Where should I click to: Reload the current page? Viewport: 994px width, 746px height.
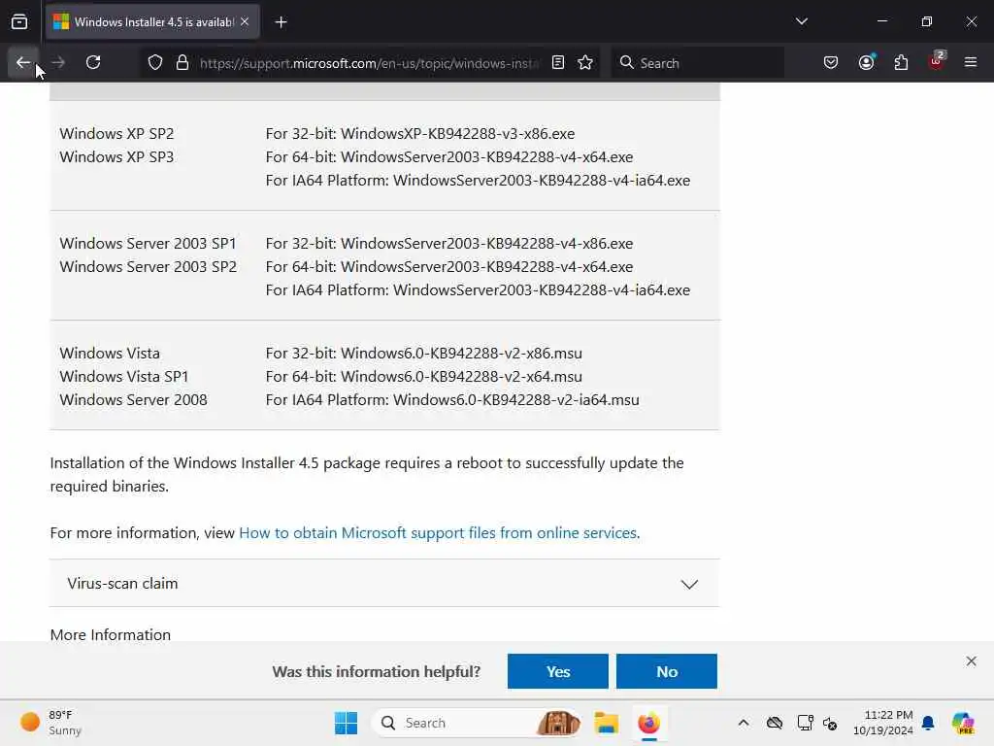[x=93, y=62]
